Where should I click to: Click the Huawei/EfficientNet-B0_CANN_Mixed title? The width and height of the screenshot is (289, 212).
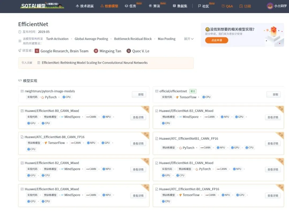click(x=52, y=111)
